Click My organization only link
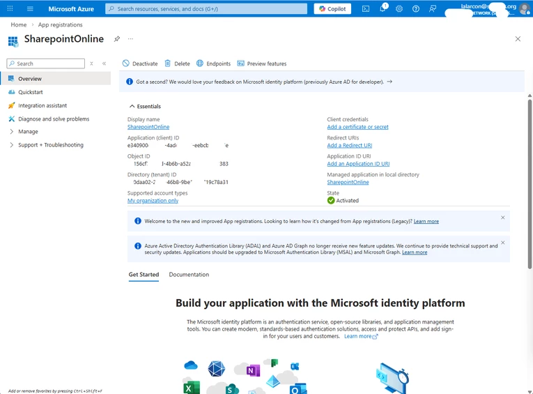This screenshot has width=533, height=394. click(153, 201)
